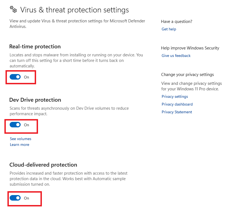230x210 pixels.
Task: Click the Have a question? heading
Action: [177, 21]
